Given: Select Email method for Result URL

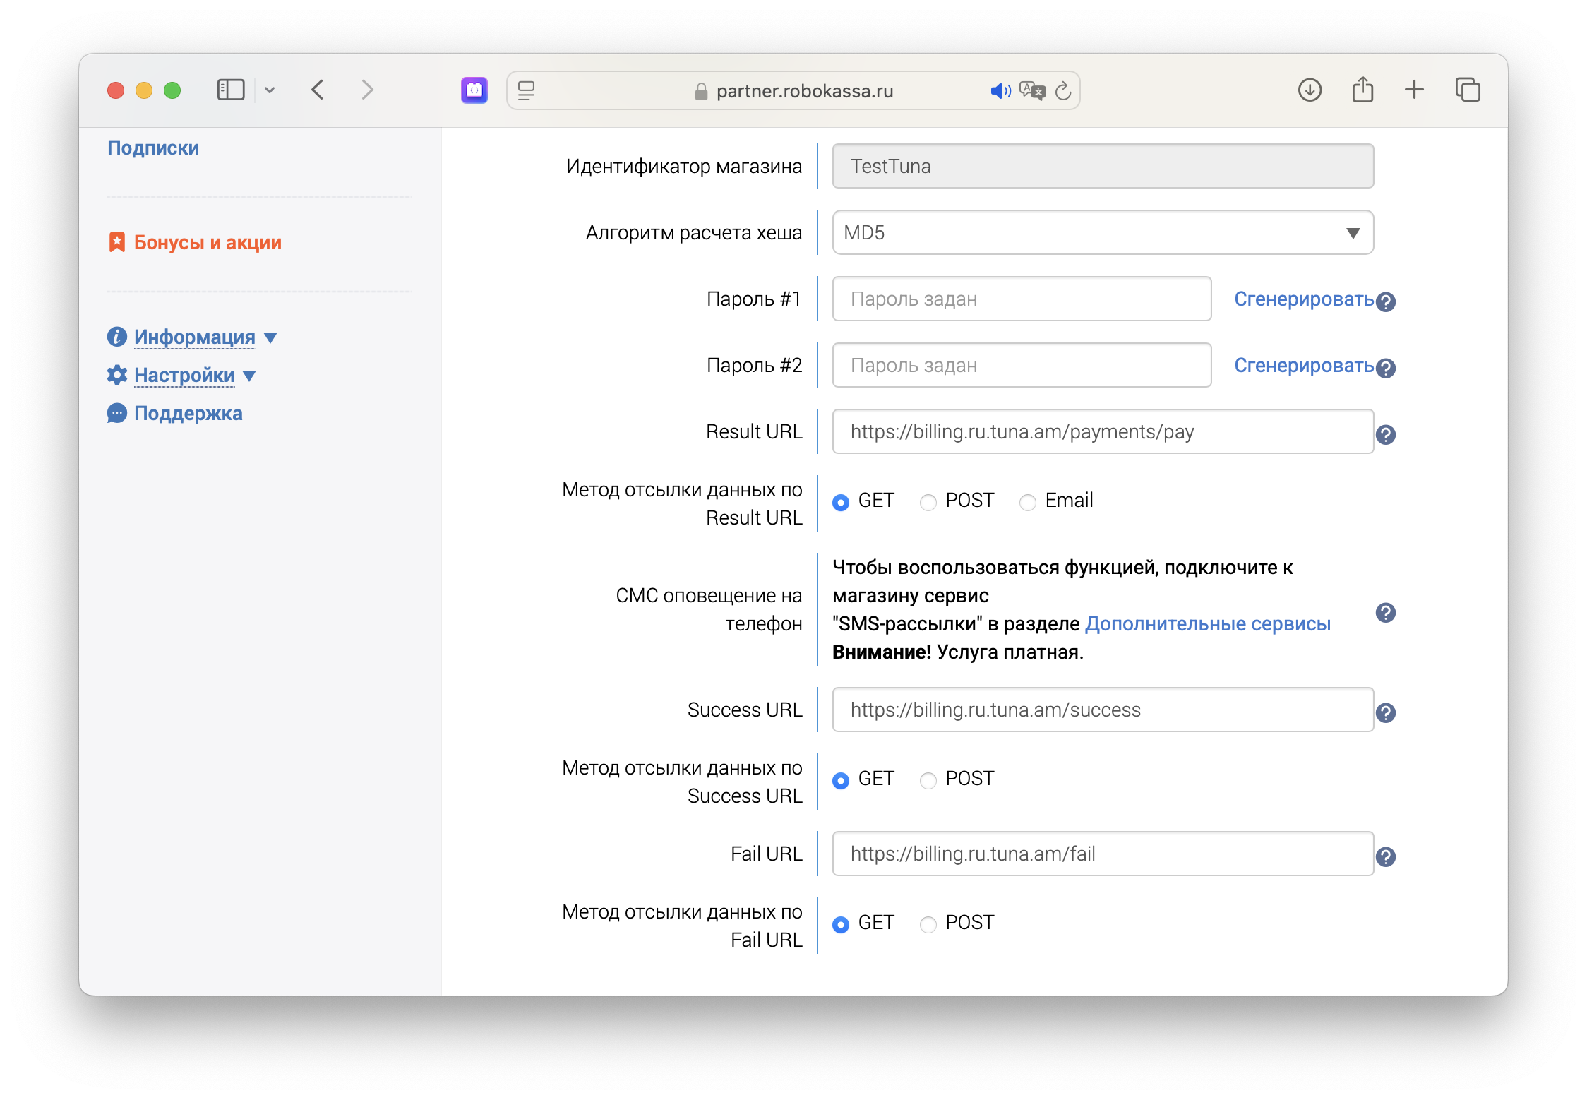Looking at the screenshot, I should click(x=1028, y=502).
